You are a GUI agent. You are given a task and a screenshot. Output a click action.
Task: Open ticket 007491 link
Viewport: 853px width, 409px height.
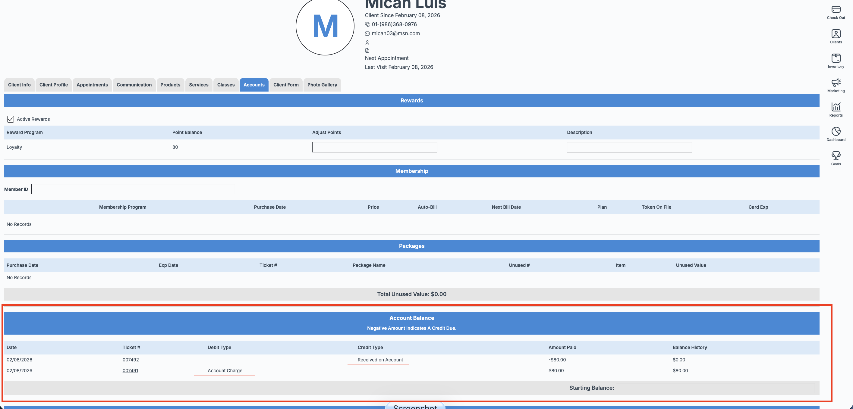130,371
